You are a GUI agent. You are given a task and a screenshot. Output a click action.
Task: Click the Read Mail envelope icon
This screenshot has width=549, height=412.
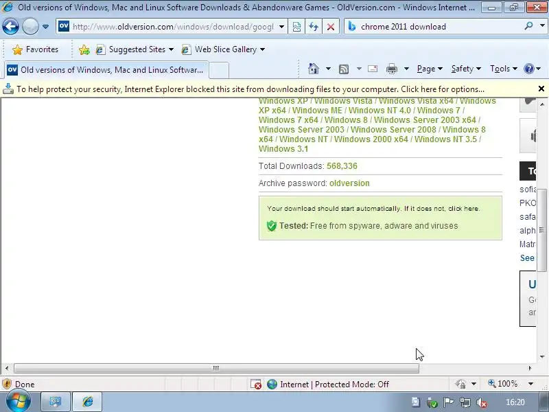coord(373,69)
